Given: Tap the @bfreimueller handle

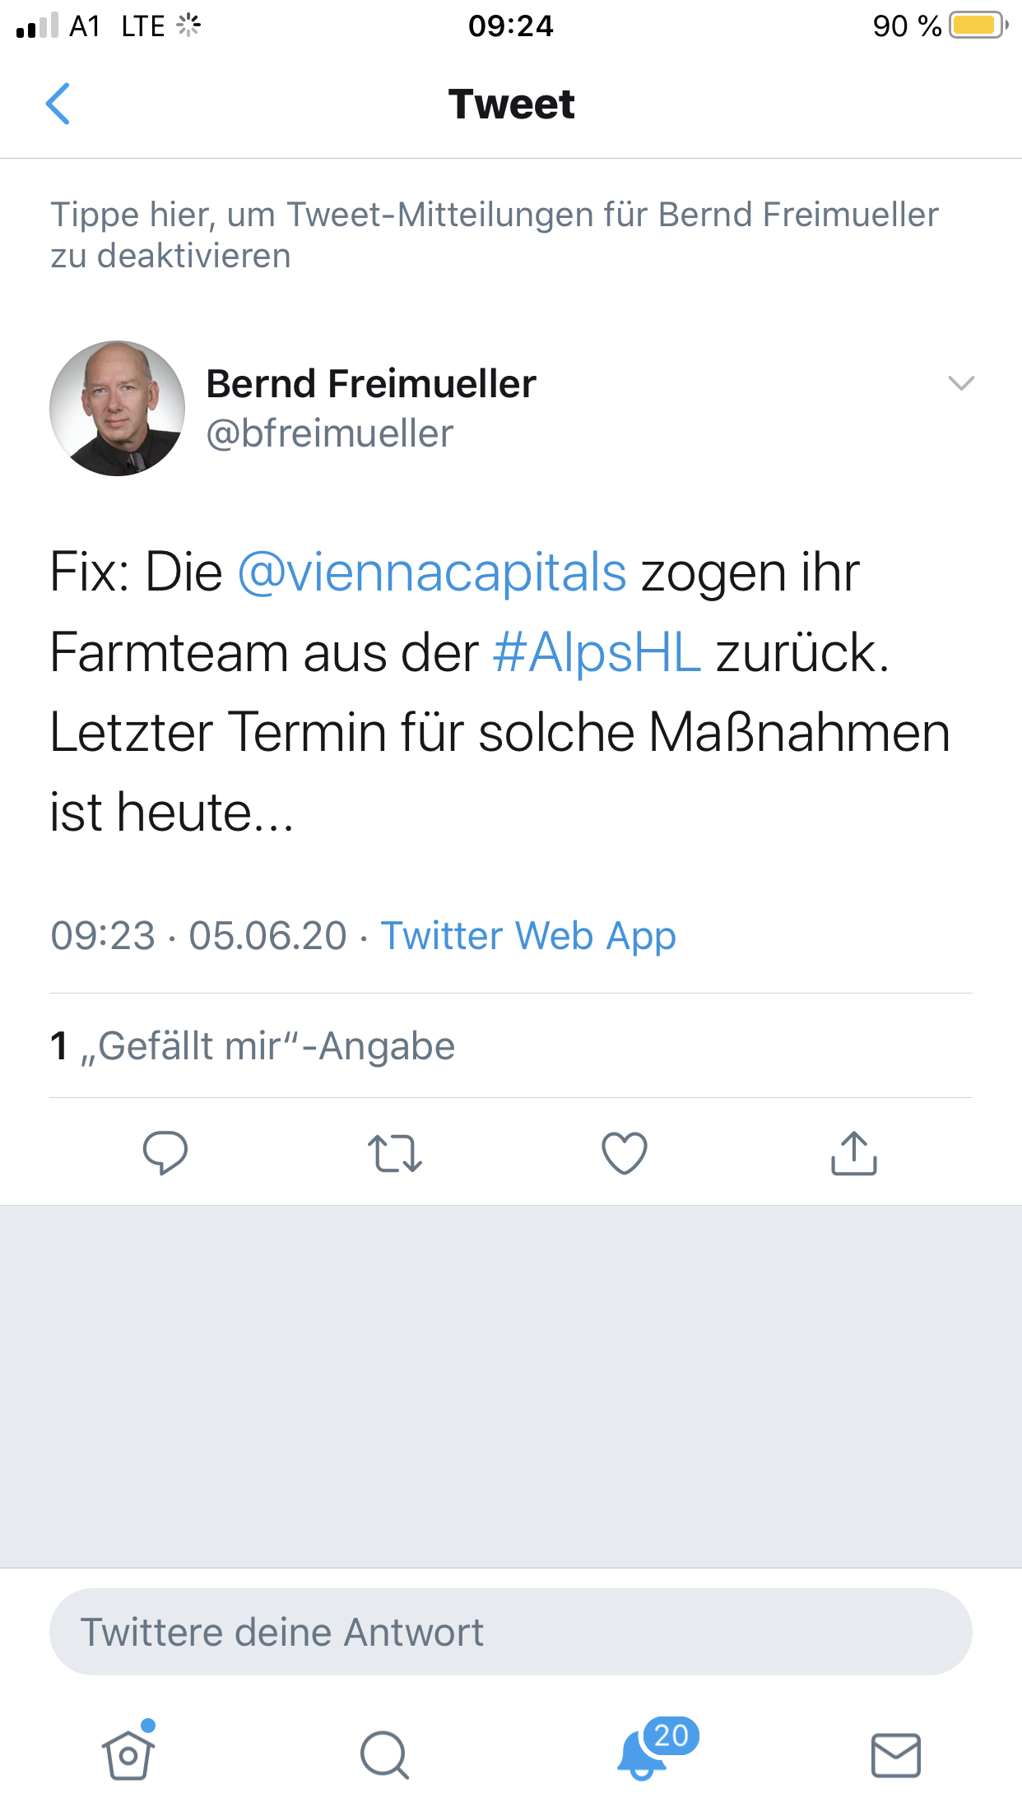Looking at the screenshot, I should (330, 433).
